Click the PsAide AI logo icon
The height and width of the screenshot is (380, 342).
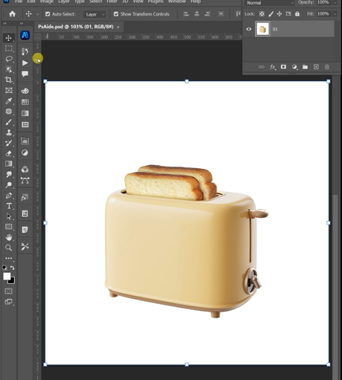tap(25, 35)
